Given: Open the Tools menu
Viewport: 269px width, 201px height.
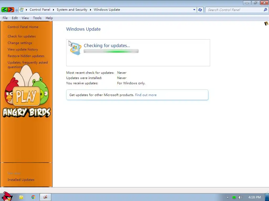Looking at the screenshot, I should [x=37, y=18].
